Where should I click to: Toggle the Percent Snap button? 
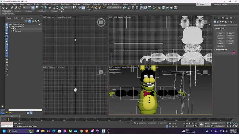pos(96,8)
